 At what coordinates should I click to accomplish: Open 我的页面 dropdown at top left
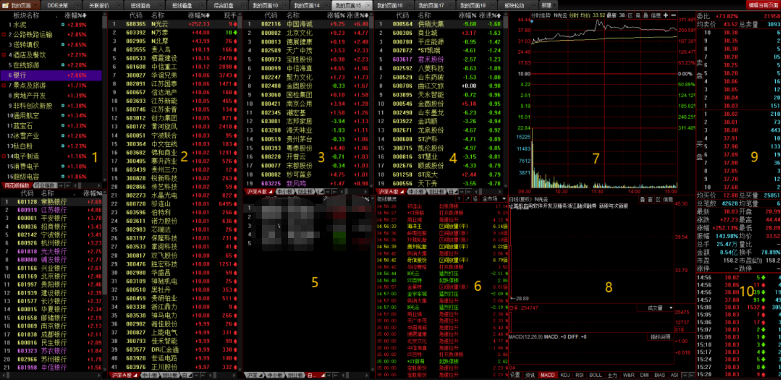click(36, 5)
